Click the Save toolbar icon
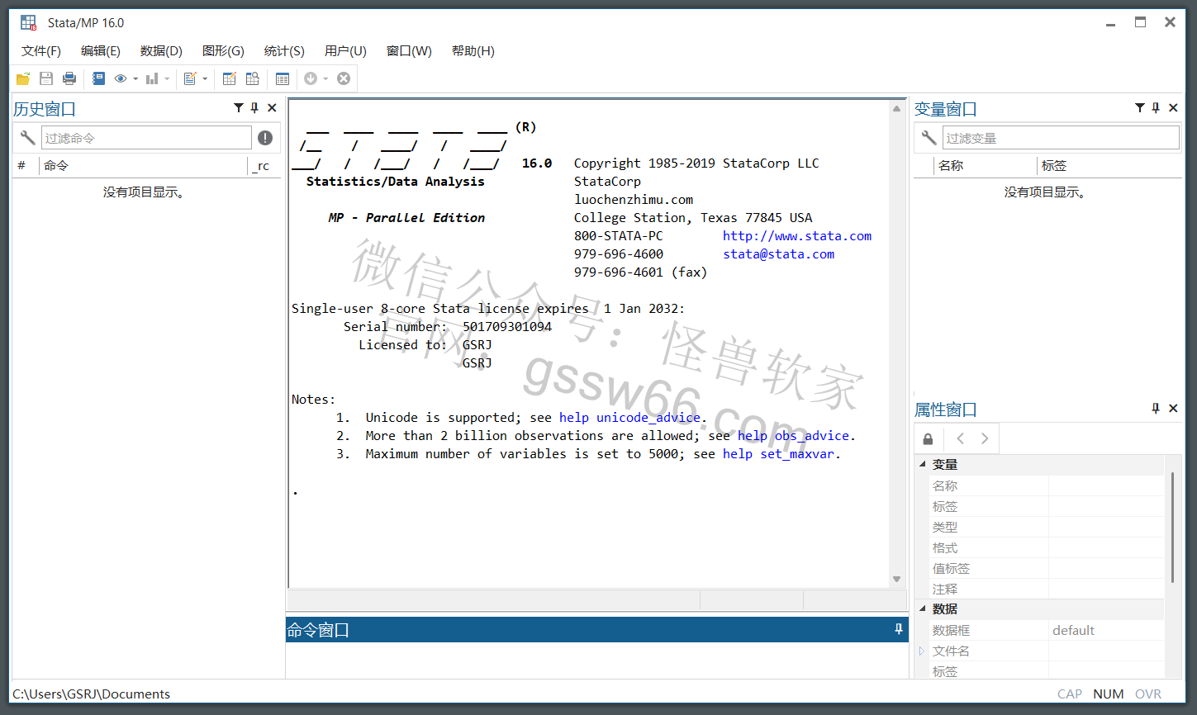The height and width of the screenshot is (715, 1197). point(46,78)
